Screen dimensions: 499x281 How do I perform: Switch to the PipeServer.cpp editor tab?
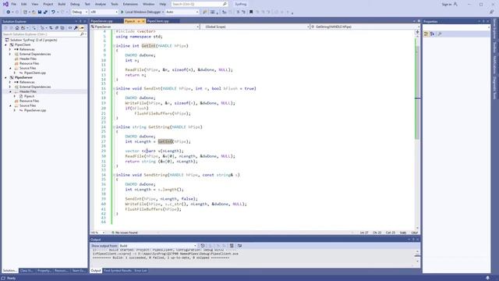click(x=102, y=21)
